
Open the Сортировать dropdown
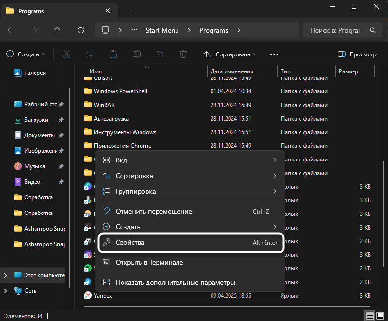(x=230, y=54)
